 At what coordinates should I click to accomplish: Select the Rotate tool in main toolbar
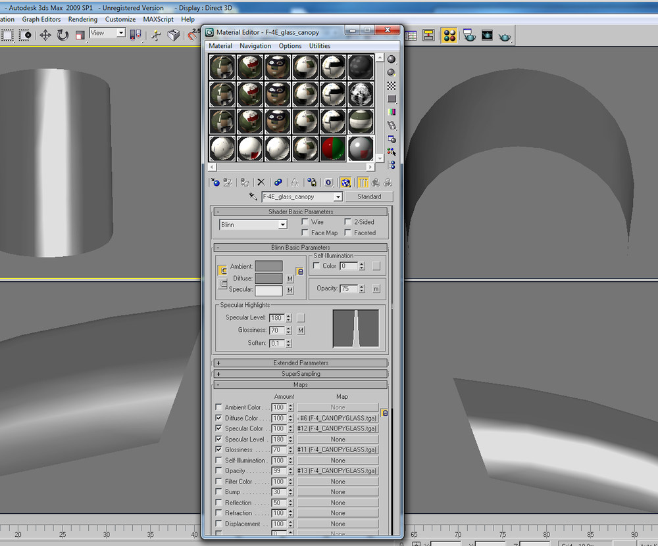(x=63, y=35)
